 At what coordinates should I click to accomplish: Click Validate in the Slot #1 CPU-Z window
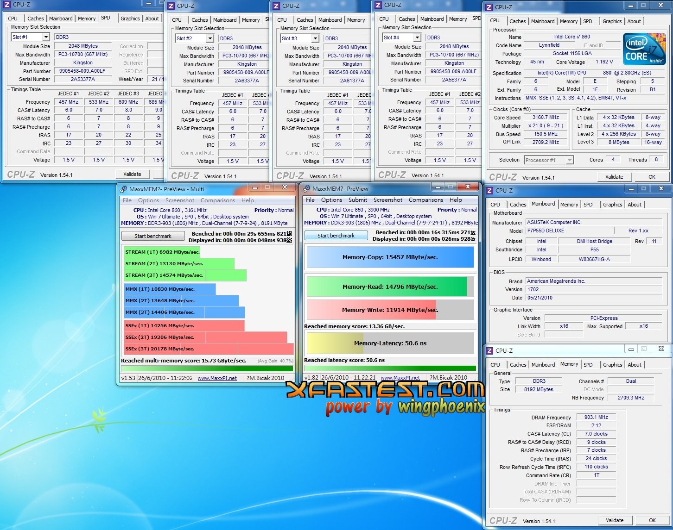point(132,174)
